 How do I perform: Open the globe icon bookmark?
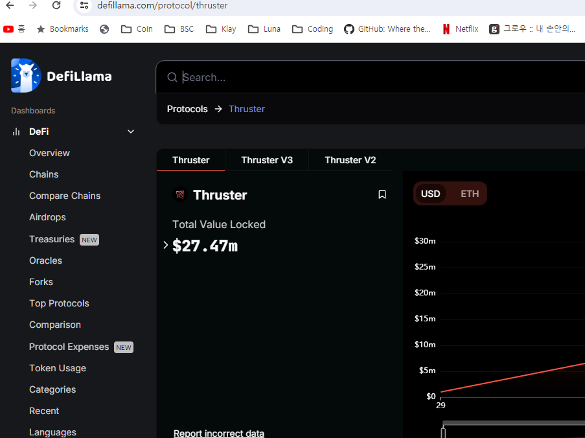(x=104, y=29)
